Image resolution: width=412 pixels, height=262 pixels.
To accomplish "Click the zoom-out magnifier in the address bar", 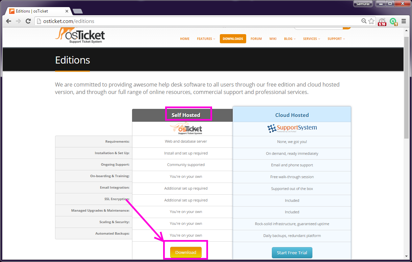I will (x=364, y=21).
